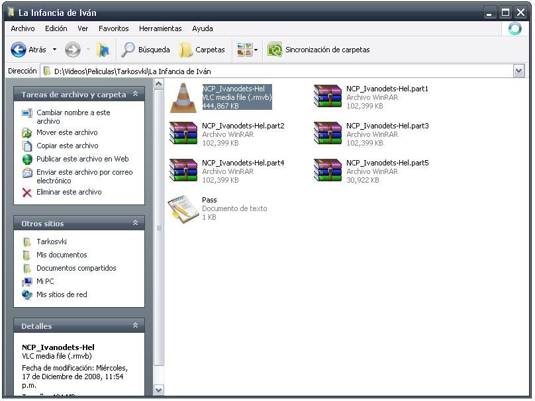The height and width of the screenshot is (401, 535).
Task: Collapse the Detalles panel
Action: coord(135,326)
